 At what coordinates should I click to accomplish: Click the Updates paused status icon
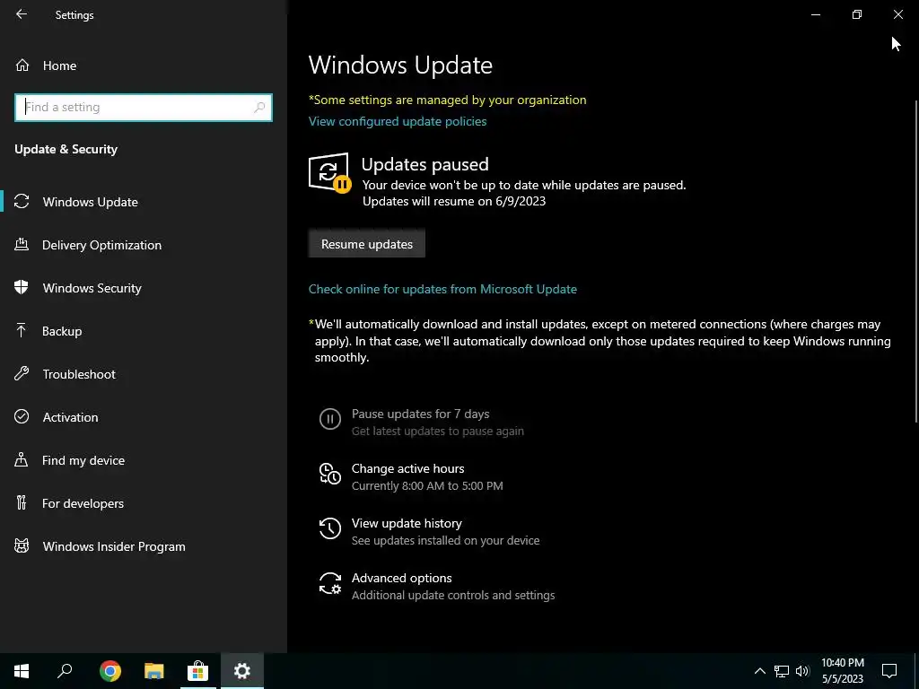(329, 172)
